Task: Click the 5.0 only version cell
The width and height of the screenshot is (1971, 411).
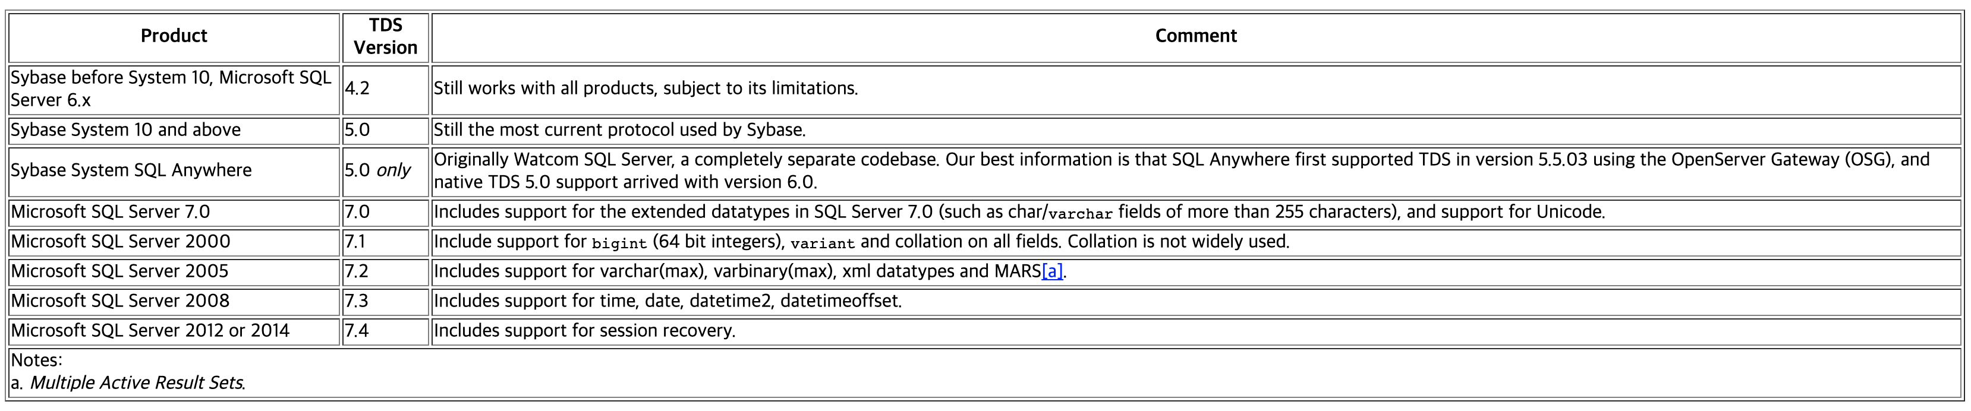Action: 386,171
